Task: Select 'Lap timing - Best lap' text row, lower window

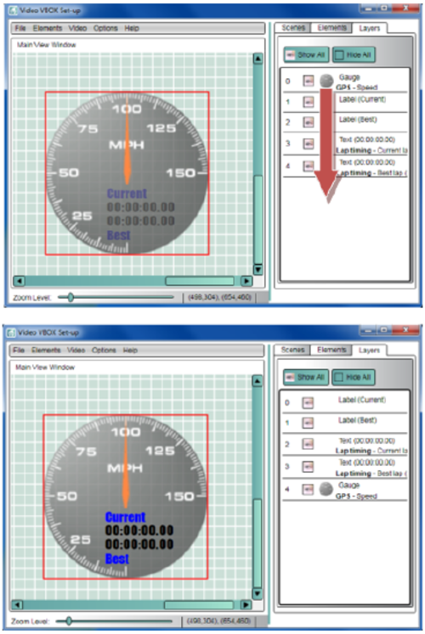Action: point(345,468)
